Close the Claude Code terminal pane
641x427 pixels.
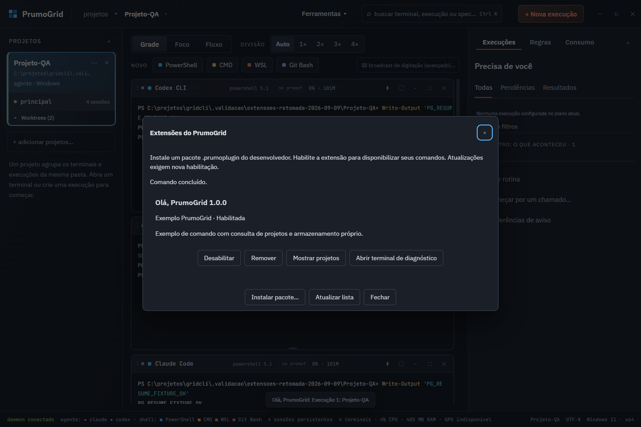click(444, 364)
